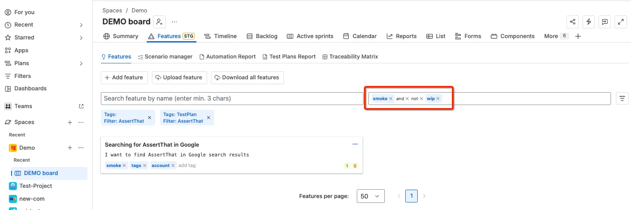This screenshot has height=210, width=631.
Task: Click the plus icon next to Spaces
Action: (x=70, y=122)
